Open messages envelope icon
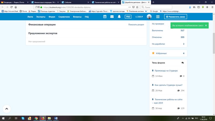 click(112, 17)
